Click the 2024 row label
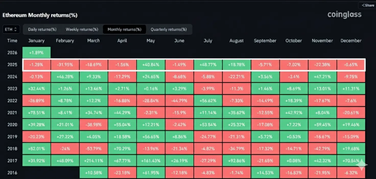The width and height of the screenshot is (376, 179). coord(12,77)
